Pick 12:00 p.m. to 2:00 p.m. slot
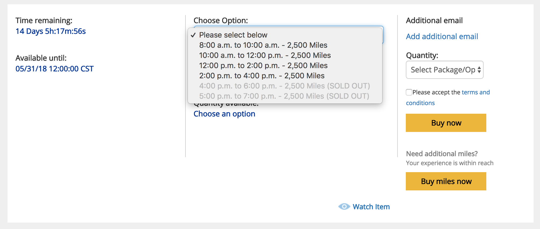This screenshot has width=540, height=229. tap(285, 65)
